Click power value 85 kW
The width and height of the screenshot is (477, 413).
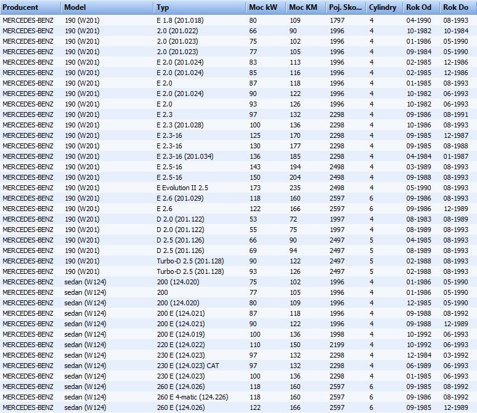click(x=253, y=73)
